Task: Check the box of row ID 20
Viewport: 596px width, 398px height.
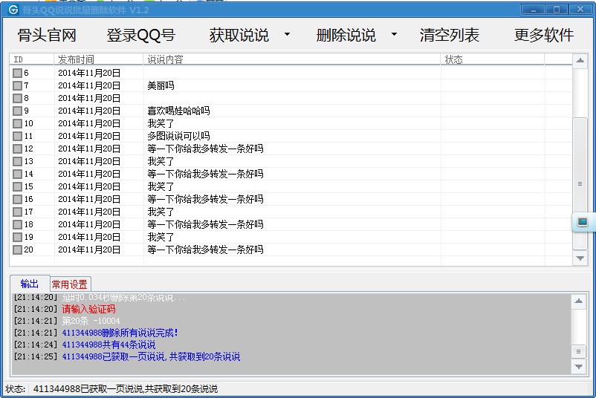Action: [x=18, y=250]
